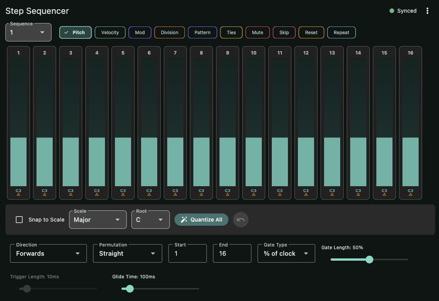Click the End input field showing 16
Screen dimensions: 439x301
(232, 253)
